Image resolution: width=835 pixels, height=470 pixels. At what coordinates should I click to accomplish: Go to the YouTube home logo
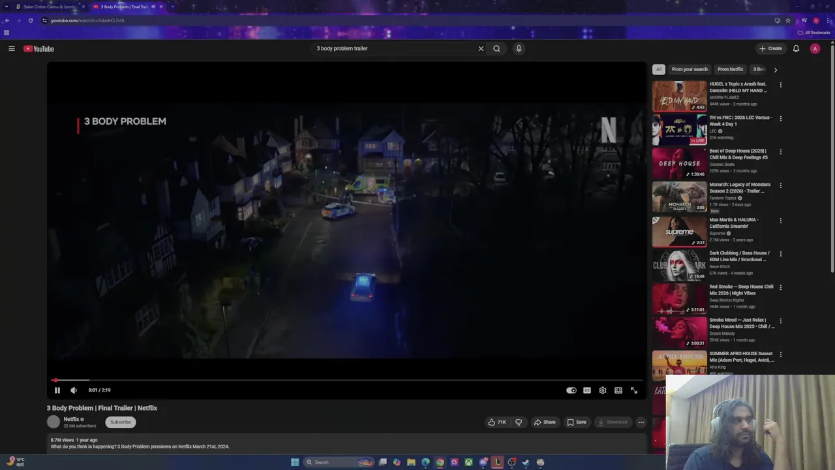[x=38, y=49]
